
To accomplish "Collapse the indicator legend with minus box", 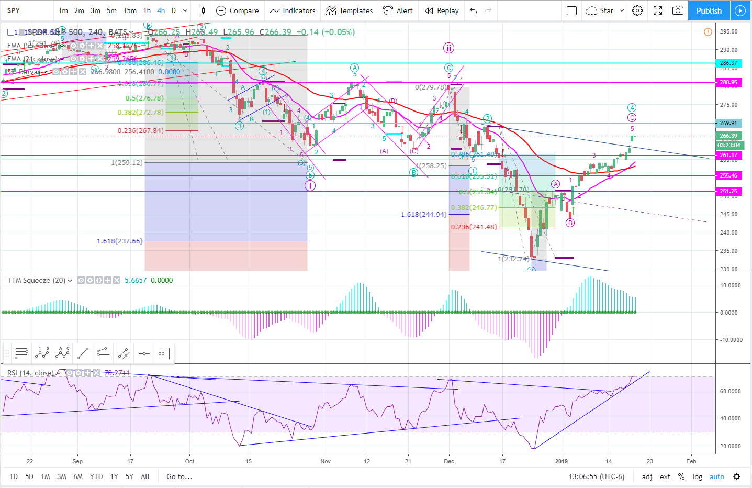I will click(10, 32).
